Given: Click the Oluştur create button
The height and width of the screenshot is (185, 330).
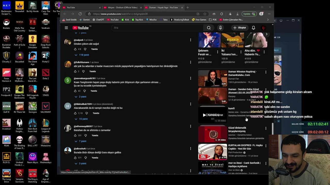Looking at the screenshot, I should point(240,28).
